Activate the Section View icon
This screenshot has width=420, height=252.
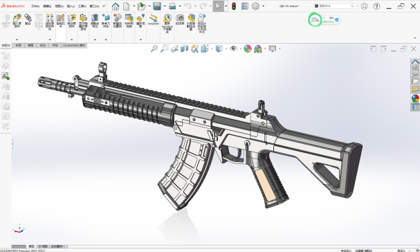(184, 48)
